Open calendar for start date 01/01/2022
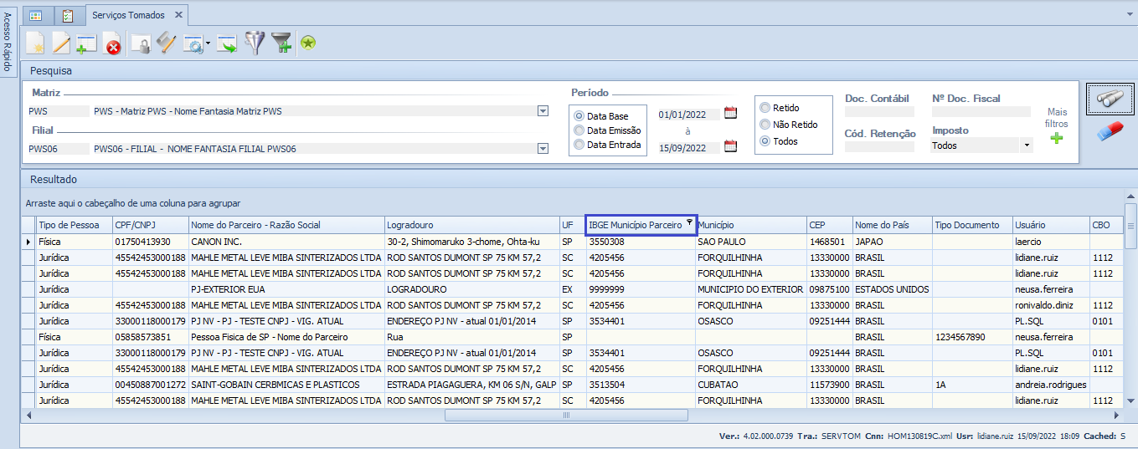The height and width of the screenshot is (449, 1138). pos(730,114)
